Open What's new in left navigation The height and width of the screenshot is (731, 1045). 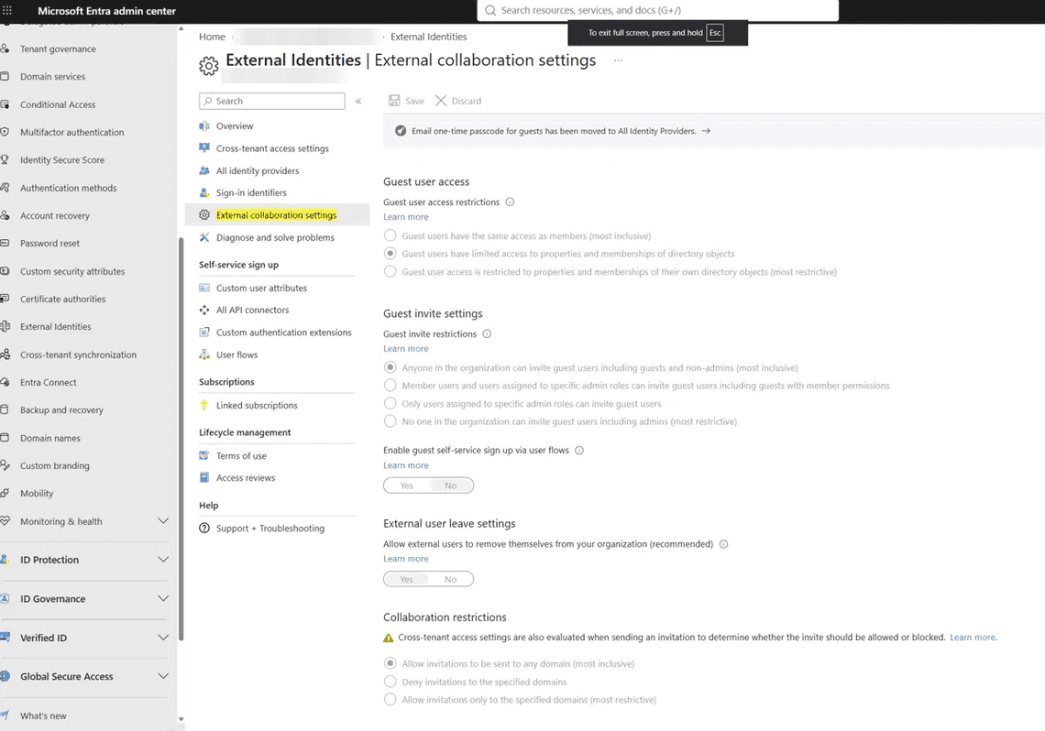pos(43,715)
